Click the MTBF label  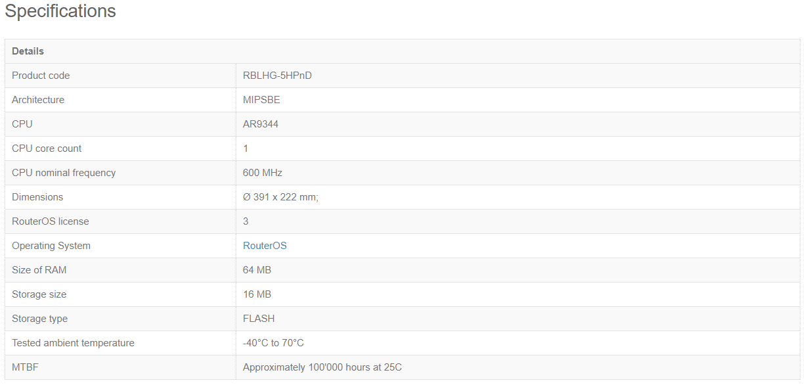(25, 367)
